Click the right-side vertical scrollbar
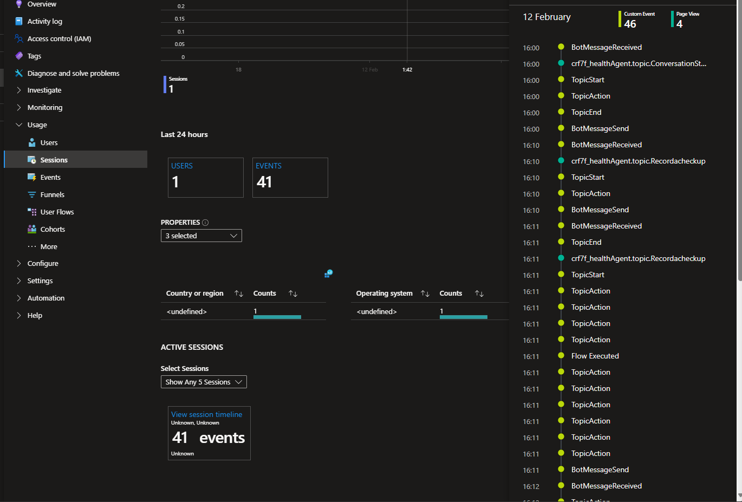This screenshot has height=502, width=742. point(738,162)
